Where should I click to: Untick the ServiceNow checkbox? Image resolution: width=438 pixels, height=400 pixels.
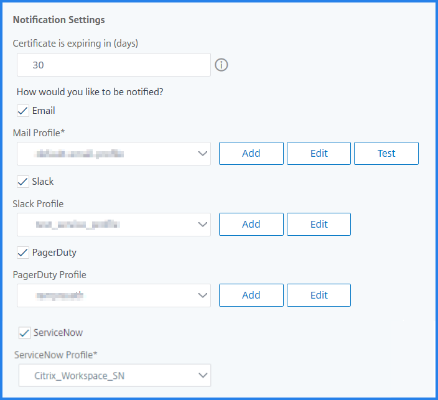(25, 333)
